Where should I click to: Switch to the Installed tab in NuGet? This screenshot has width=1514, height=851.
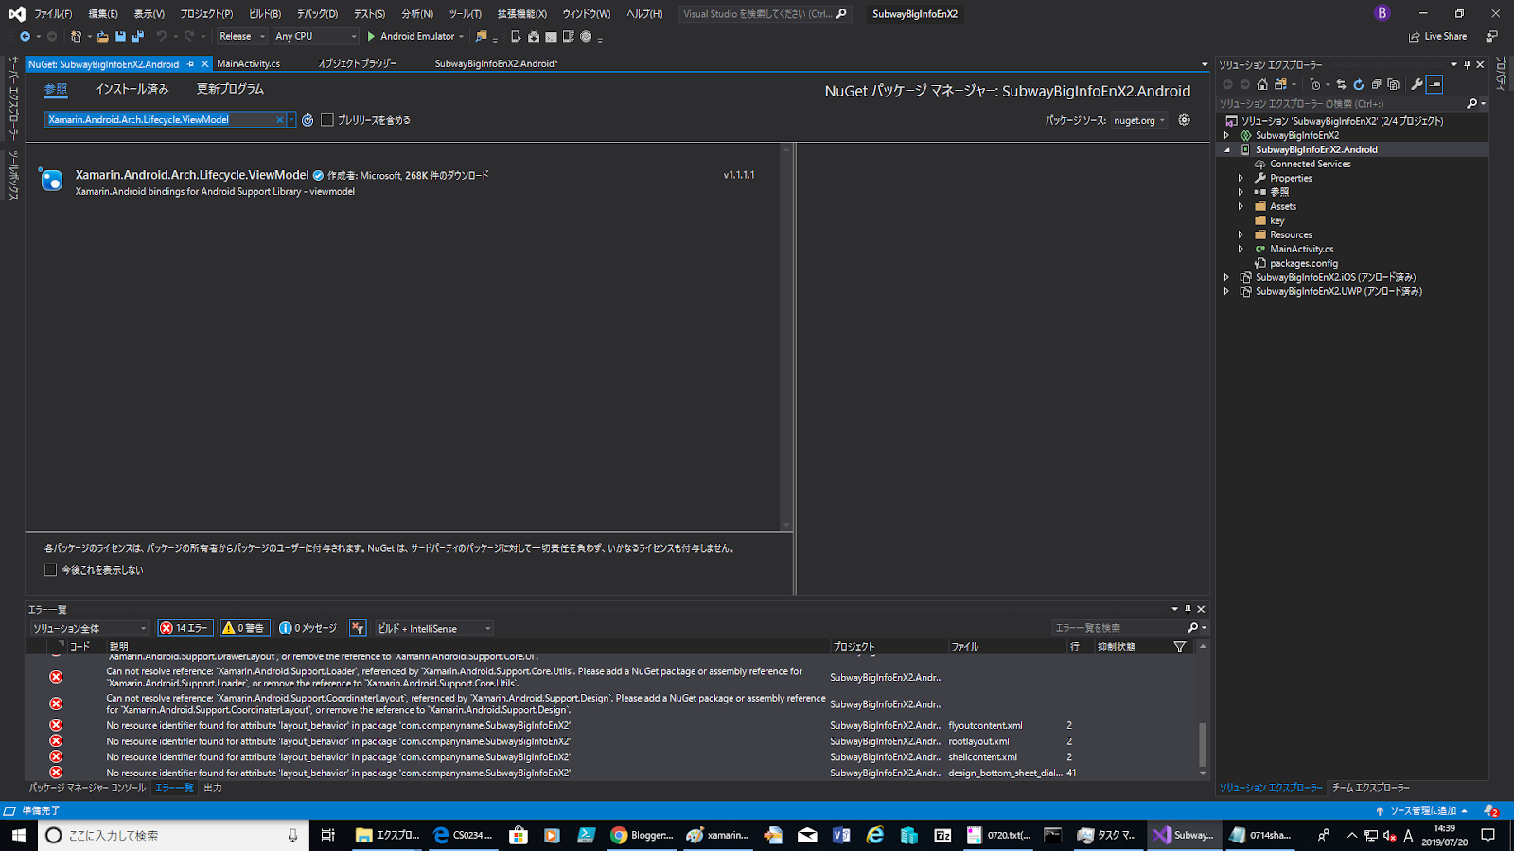coord(132,89)
